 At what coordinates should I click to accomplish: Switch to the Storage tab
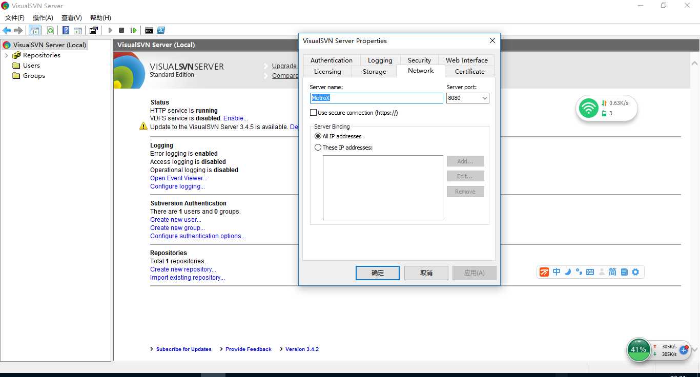coord(375,71)
